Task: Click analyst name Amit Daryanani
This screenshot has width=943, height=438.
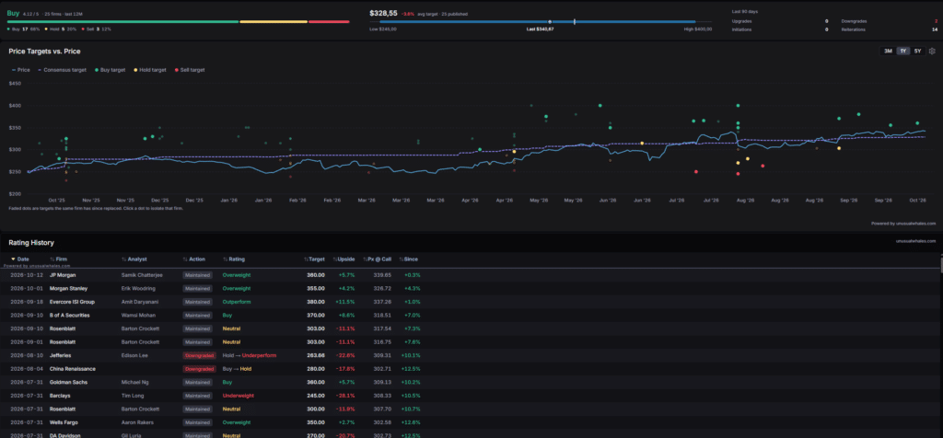Action: click(138, 302)
